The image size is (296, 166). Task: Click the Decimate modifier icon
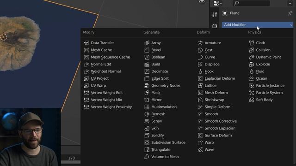pyautogui.click(x=147, y=71)
